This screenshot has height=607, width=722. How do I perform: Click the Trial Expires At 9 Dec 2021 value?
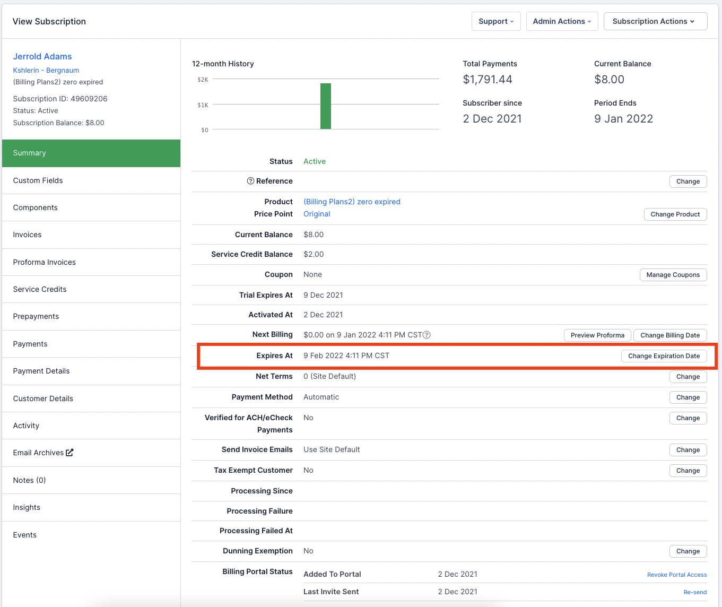[x=323, y=295]
